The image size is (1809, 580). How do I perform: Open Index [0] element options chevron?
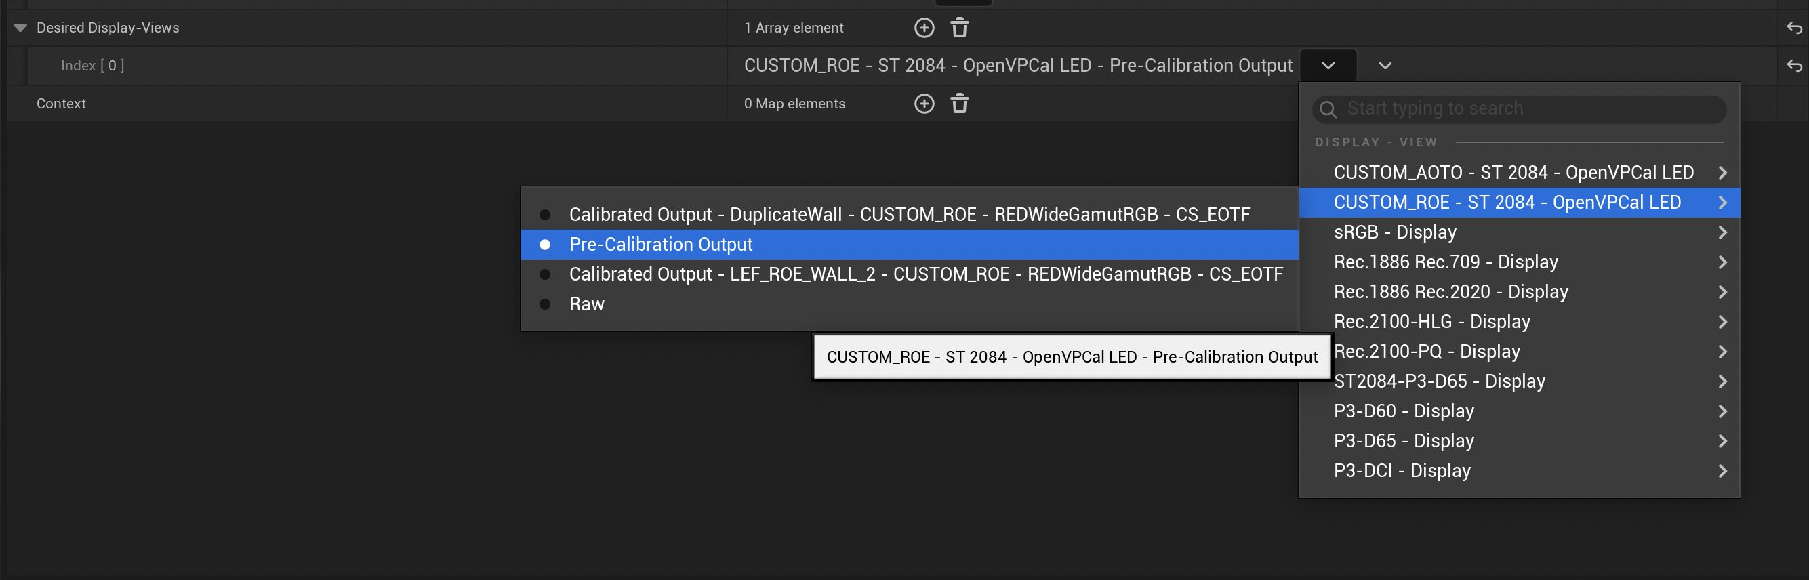pos(1385,66)
